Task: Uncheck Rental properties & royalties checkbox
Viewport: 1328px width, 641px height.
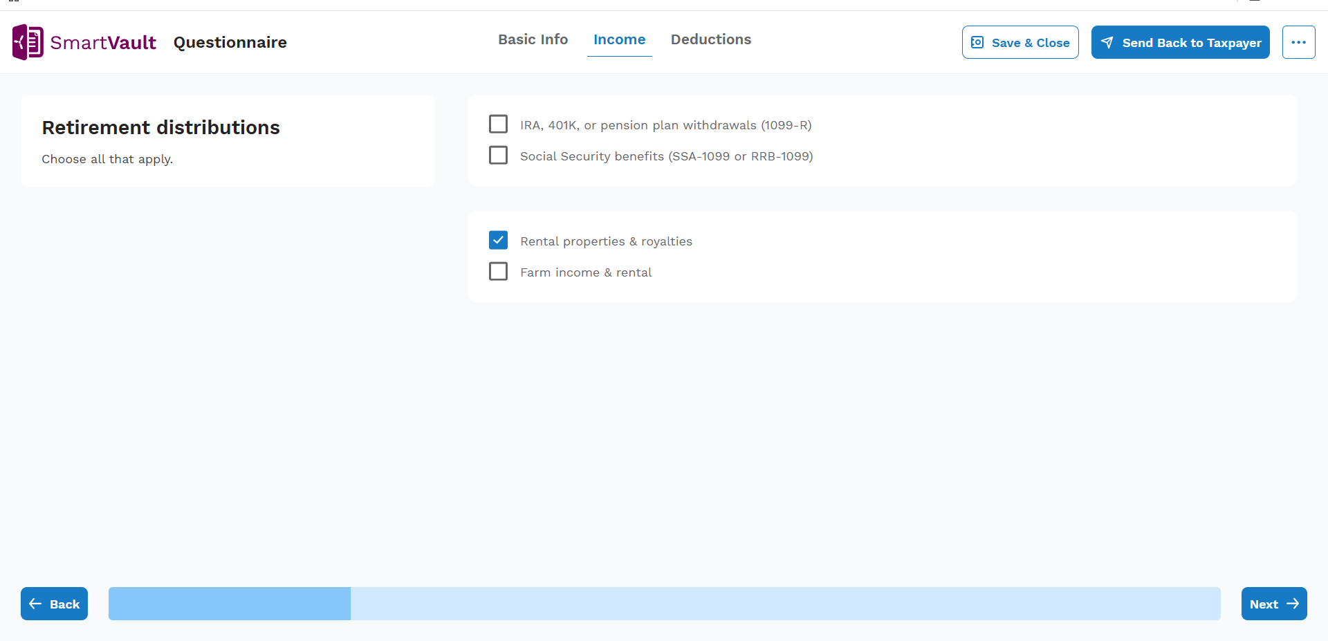Action: 498,240
